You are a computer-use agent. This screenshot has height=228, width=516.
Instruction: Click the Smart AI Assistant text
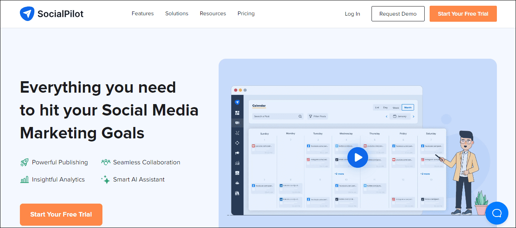click(x=139, y=180)
